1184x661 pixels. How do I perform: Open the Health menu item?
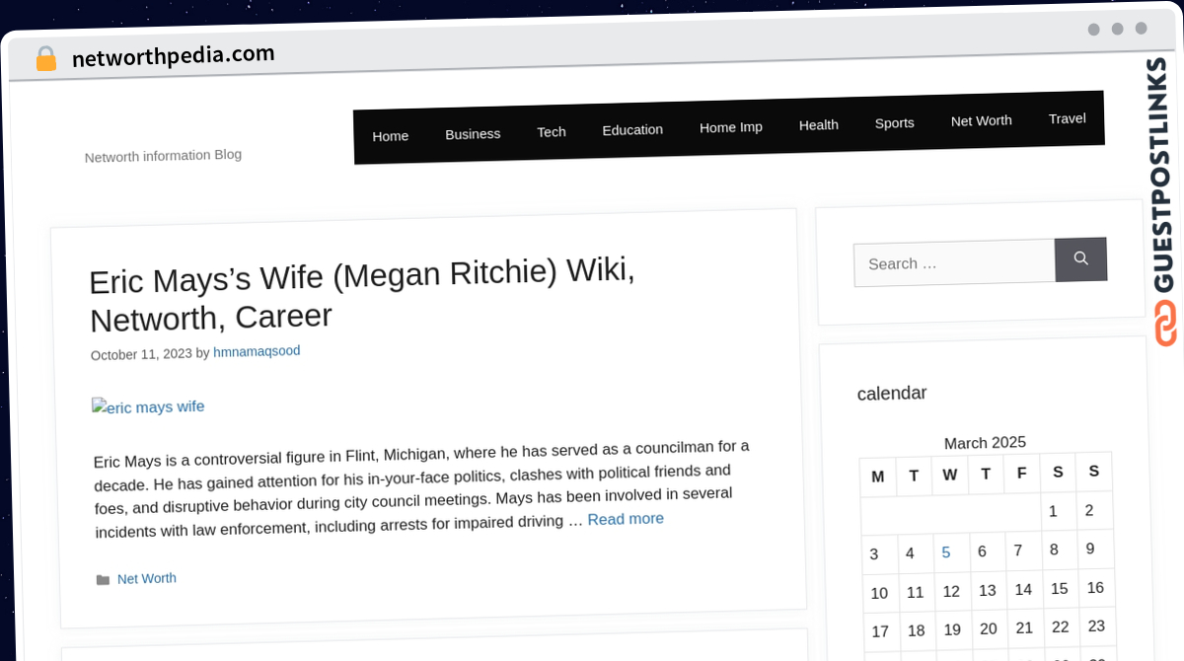coord(819,125)
